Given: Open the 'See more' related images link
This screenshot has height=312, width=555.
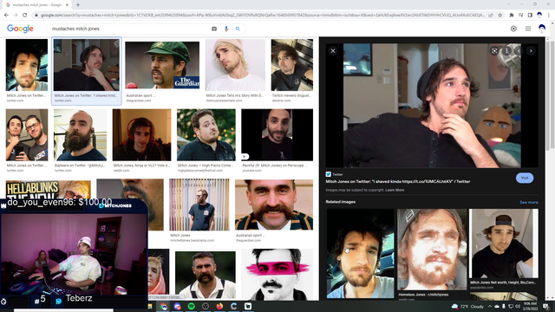Looking at the screenshot, I should coord(528,202).
